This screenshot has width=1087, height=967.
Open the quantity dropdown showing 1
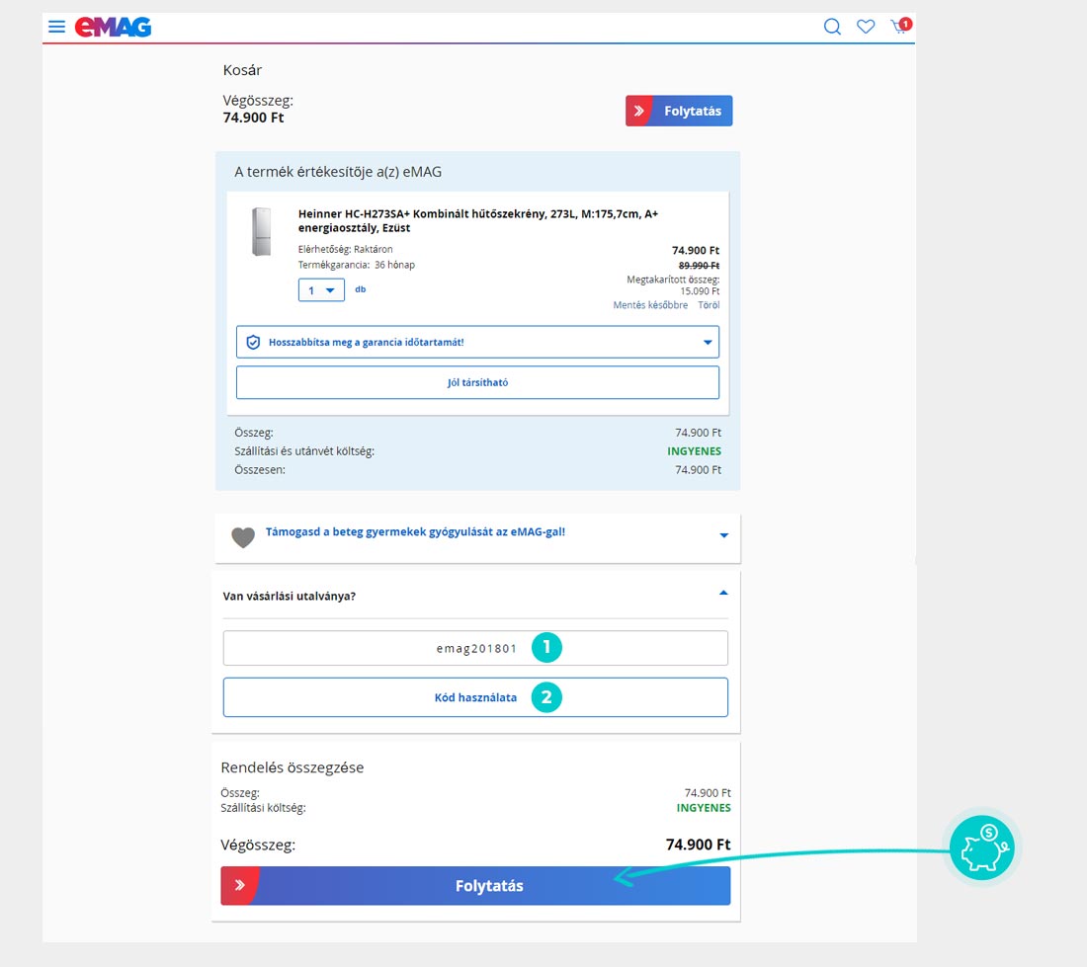[321, 290]
